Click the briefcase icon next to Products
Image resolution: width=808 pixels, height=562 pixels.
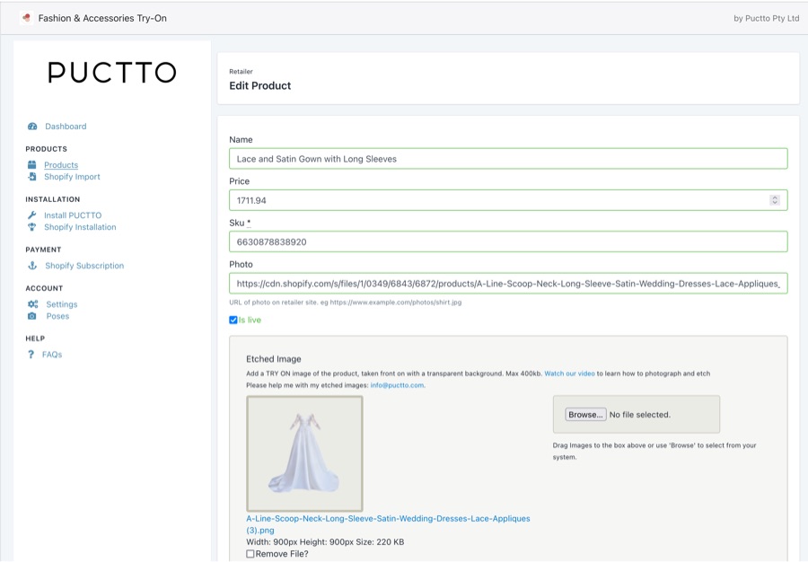pyautogui.click(x=33, y=164)
